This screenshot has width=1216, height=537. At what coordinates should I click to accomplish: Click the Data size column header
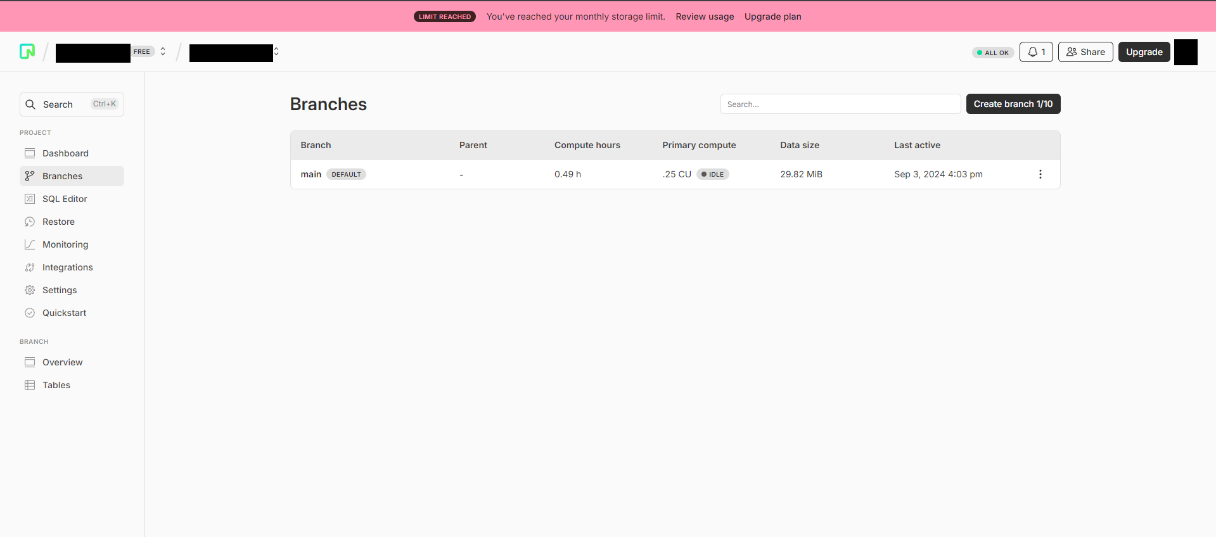800,145
